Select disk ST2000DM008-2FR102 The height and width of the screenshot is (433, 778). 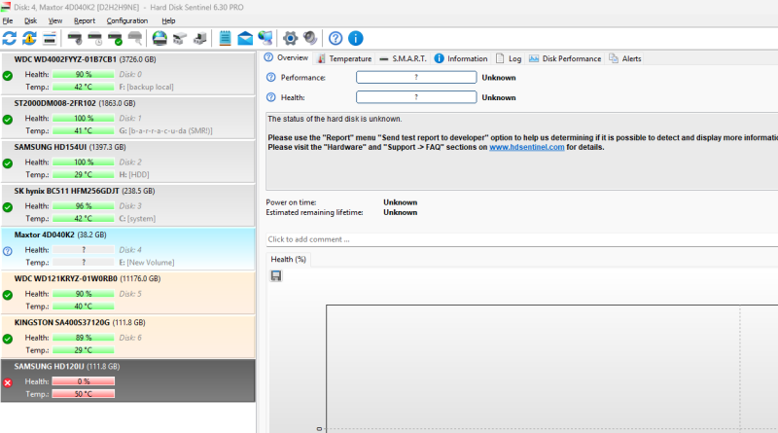[128, 117]
